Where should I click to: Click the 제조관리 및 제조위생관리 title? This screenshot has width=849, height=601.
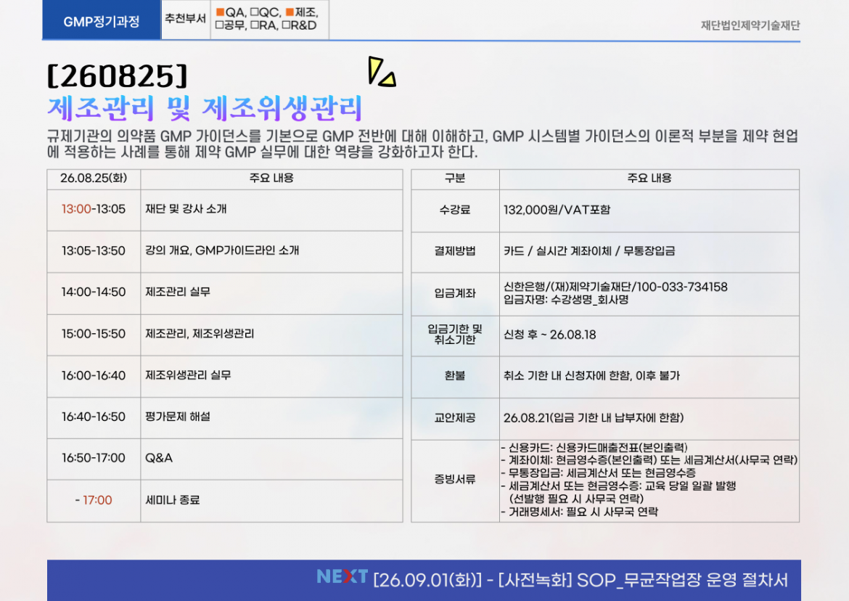(x=205, y=108)
